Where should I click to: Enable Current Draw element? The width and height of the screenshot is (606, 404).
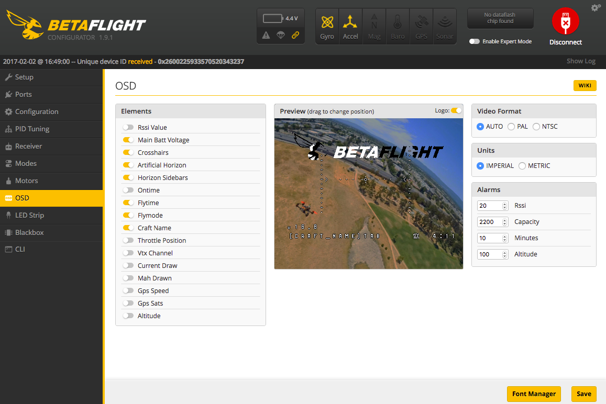tap(128, 265)
